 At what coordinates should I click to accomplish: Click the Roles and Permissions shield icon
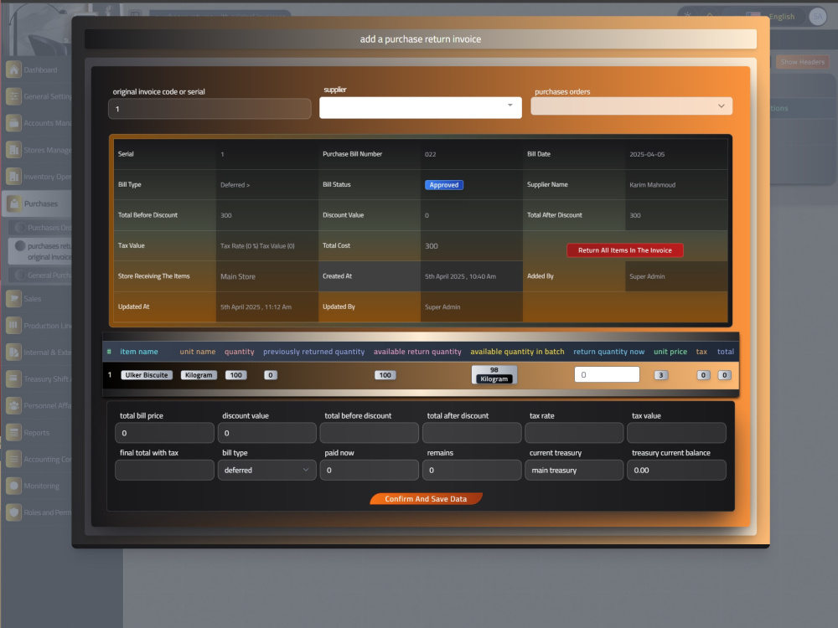[x=13, y=512]
